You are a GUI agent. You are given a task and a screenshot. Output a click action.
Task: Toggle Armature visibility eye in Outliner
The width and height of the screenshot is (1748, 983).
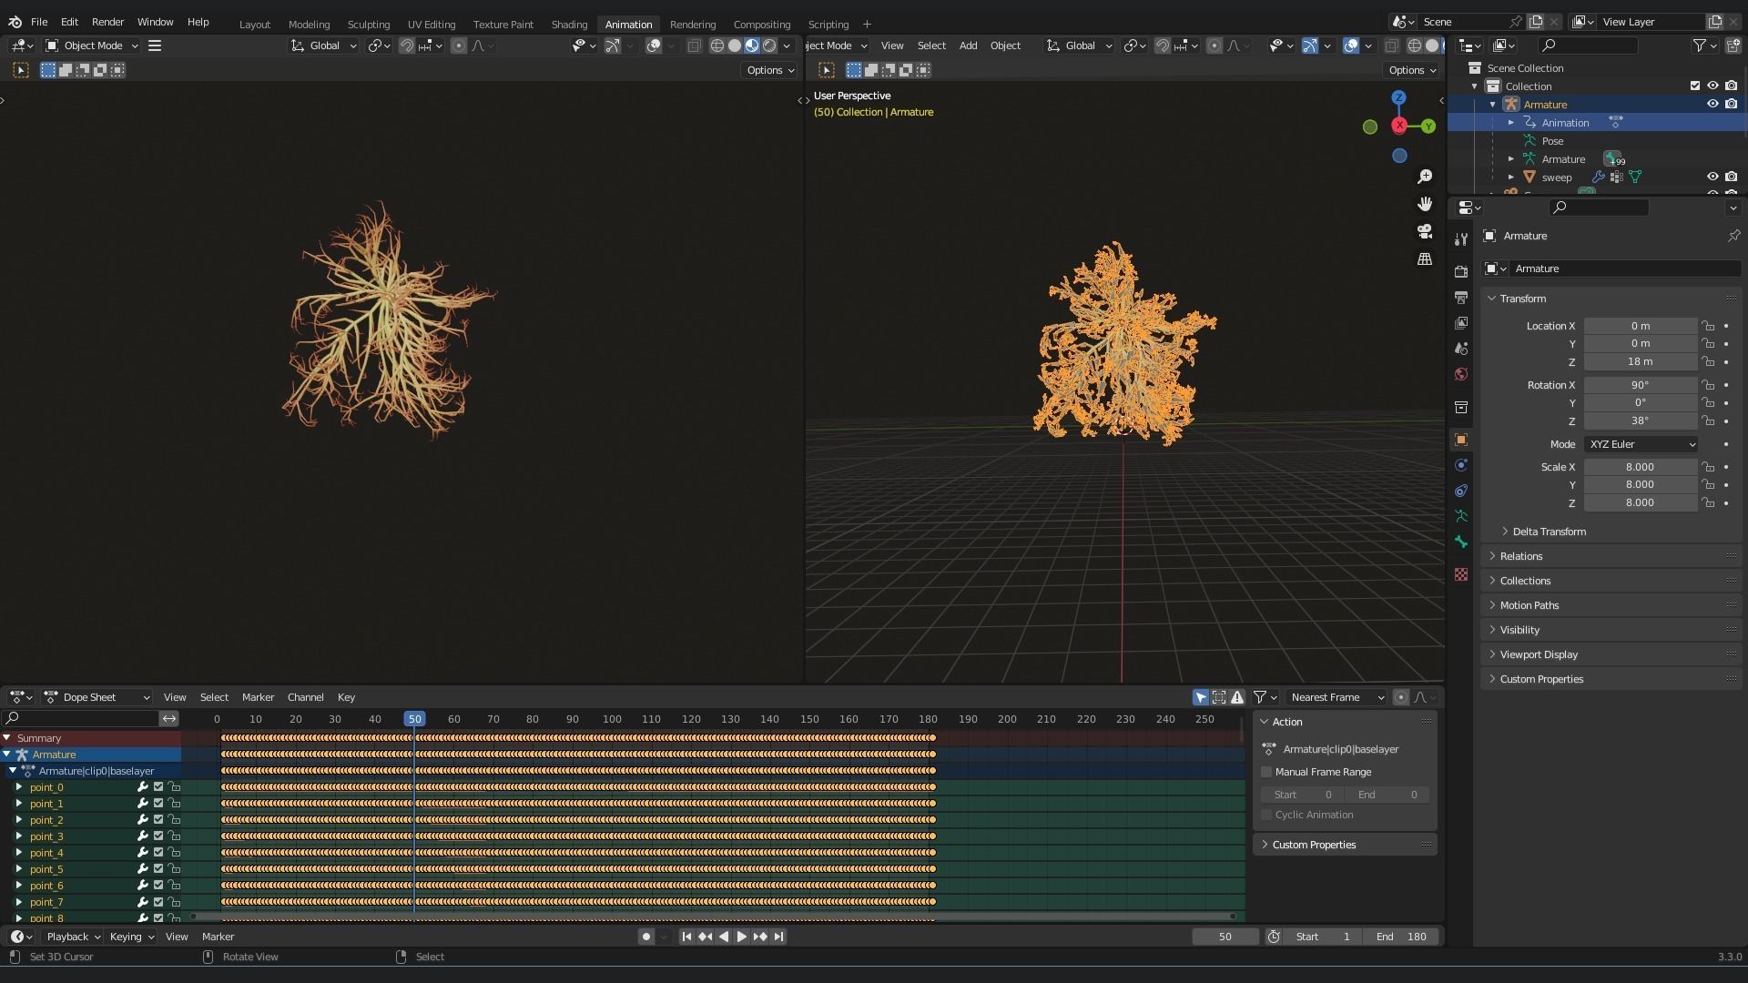(1712, 105)
